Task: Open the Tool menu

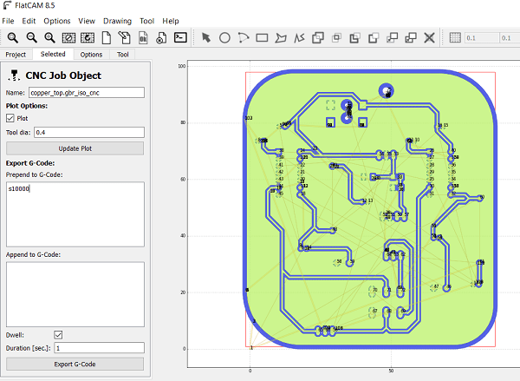Action: [147, 21]
